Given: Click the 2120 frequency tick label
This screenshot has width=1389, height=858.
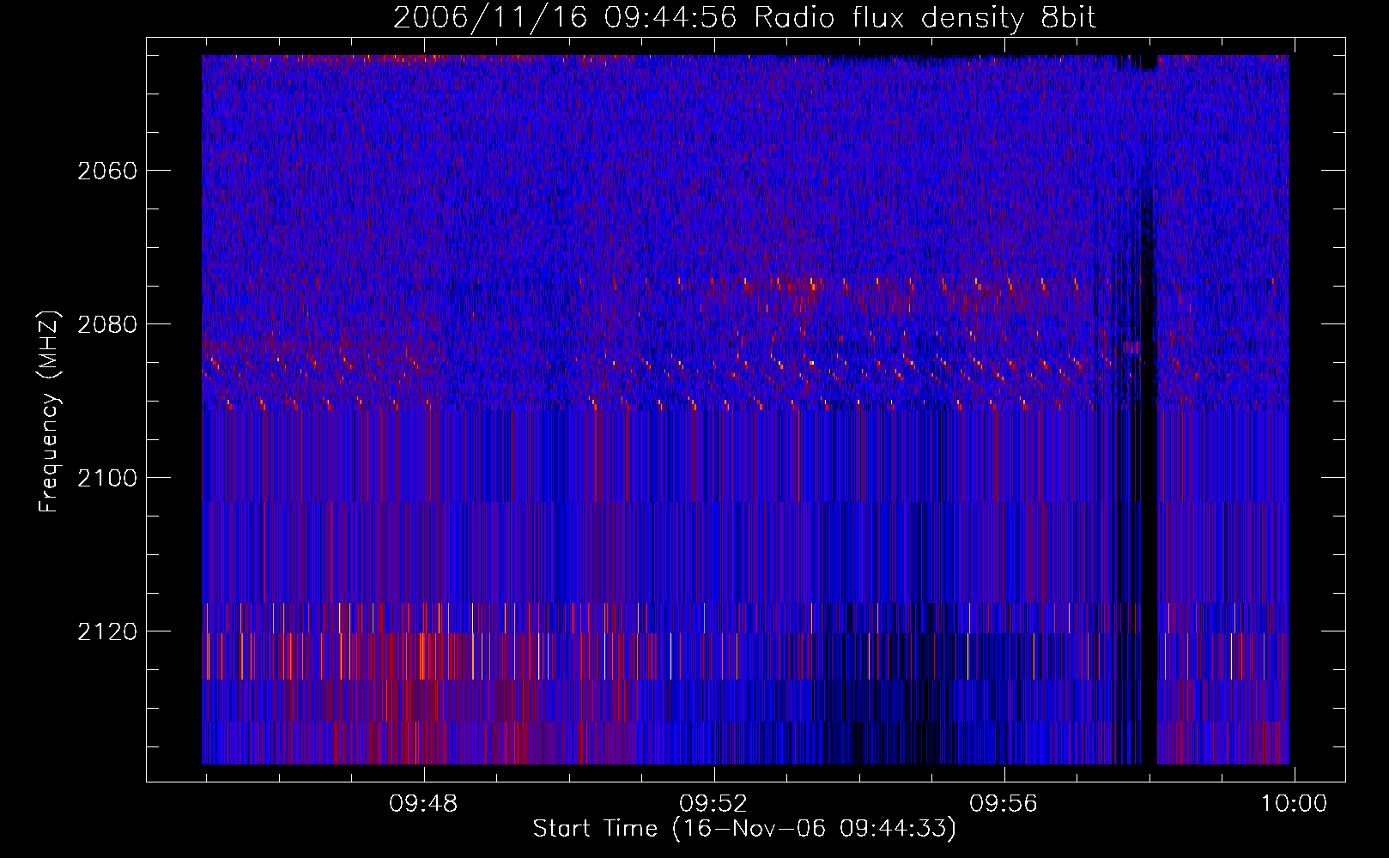Looking at the screenshot, I should pos(107,631).
